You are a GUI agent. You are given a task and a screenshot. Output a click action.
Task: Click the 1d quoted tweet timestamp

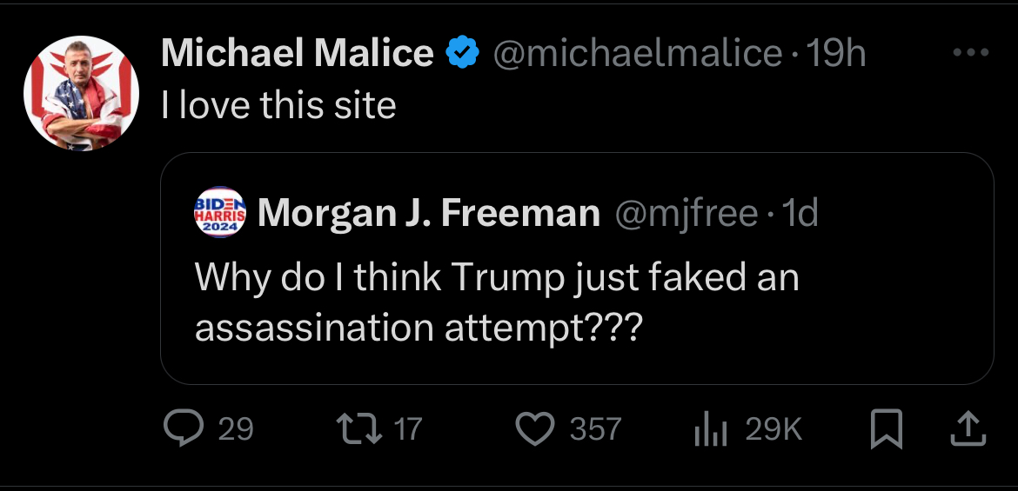(800, 213)
